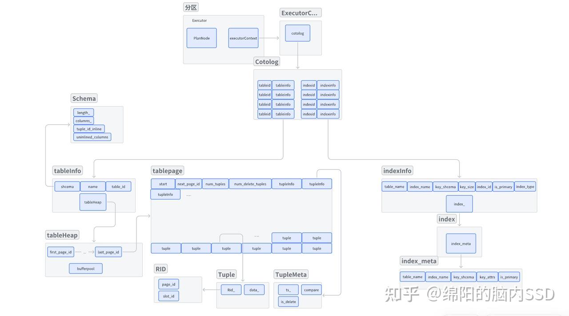Select the PlanNode box inside Executor
This screenshot has height=316, width=569.
click(x=201, y=38)
